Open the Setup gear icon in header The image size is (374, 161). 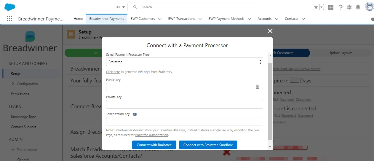[349, 7]
